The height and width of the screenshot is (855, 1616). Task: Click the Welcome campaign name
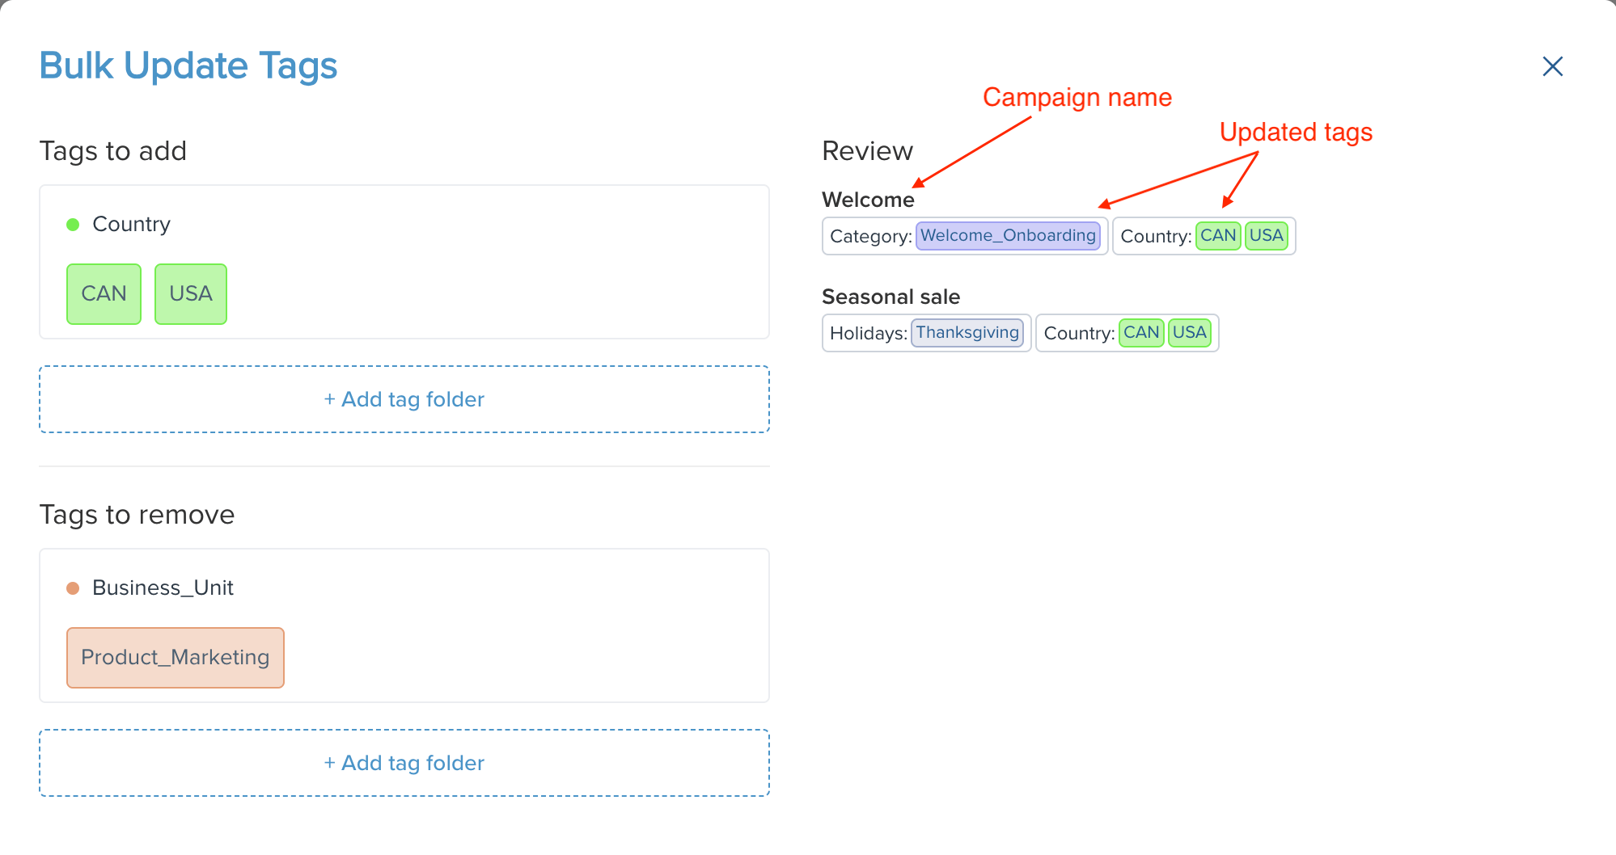[x=868, y=200]
